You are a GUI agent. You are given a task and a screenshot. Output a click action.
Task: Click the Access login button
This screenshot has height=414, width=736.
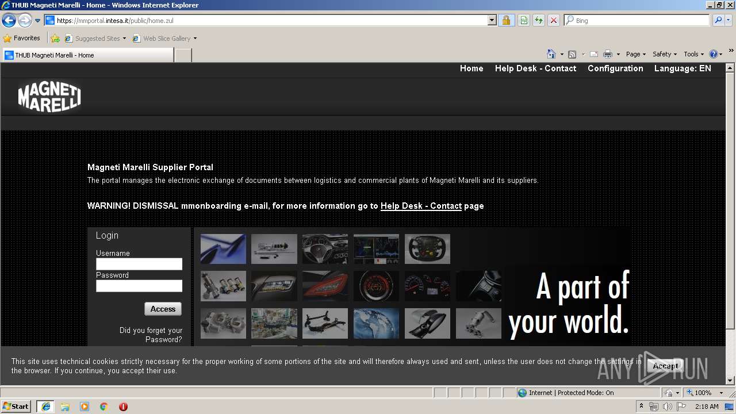pos(163,309)
